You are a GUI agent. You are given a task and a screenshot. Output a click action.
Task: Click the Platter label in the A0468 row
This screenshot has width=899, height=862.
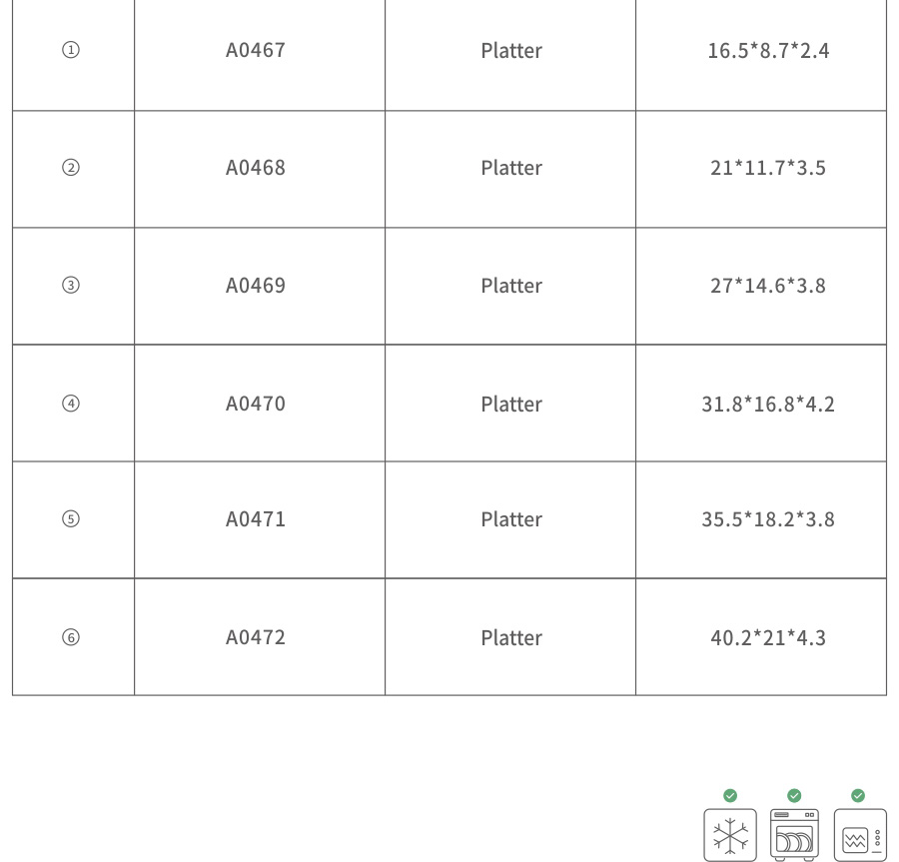pos(511,168)
